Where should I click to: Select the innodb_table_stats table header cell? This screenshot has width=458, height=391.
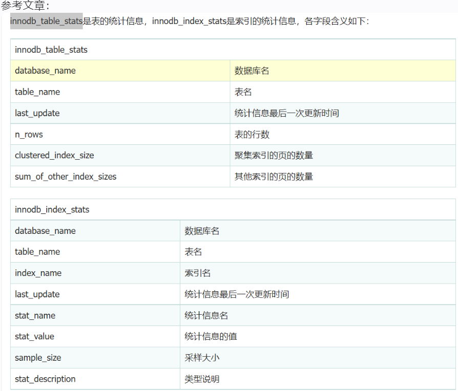point(51,50)
